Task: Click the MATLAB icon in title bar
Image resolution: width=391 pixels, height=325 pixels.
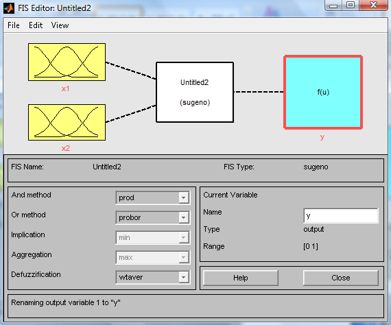Action: 9,8
